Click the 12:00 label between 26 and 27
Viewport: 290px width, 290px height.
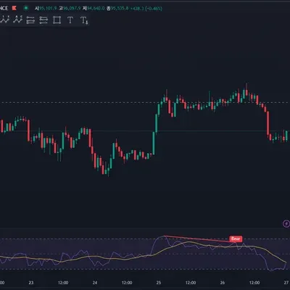254,283
